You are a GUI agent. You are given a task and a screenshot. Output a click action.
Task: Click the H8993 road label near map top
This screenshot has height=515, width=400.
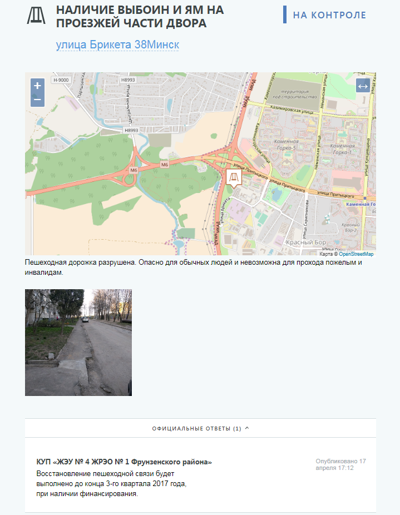(129, 80)
